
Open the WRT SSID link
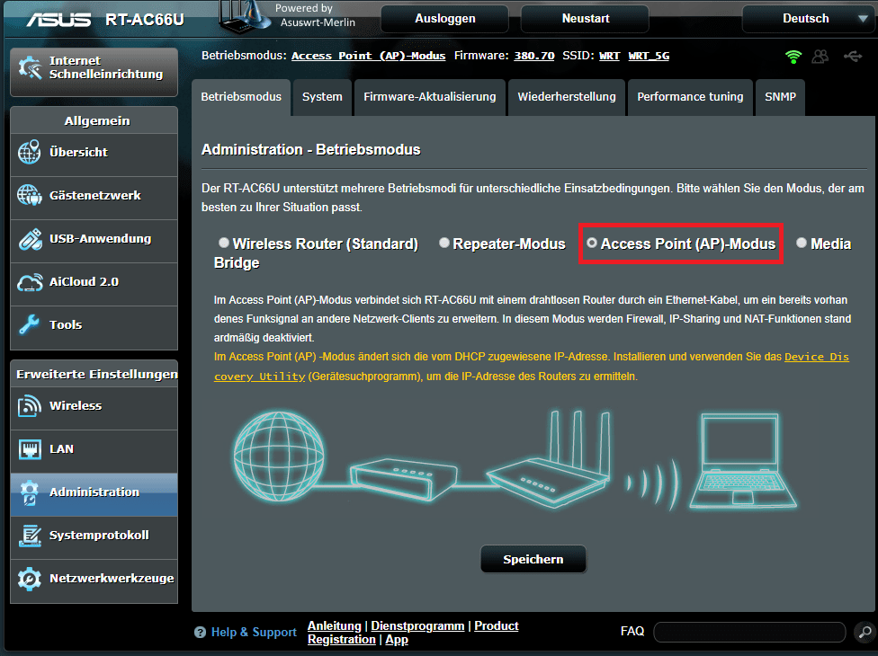(x=609, y=56)
